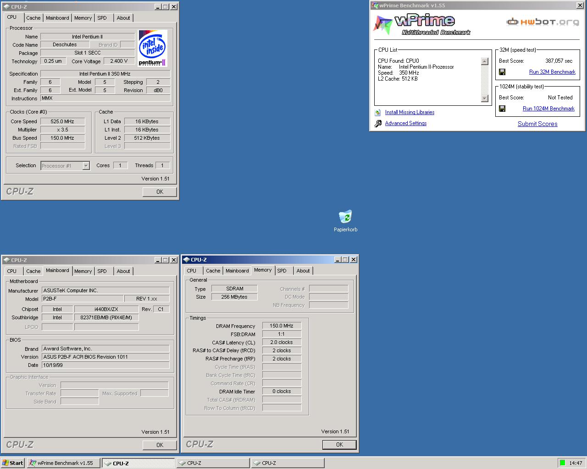The height and width of the screenshot is (469, 587).
Task: Click OK in the Memory CPU-Z window
Action: [x=339, y=444]
